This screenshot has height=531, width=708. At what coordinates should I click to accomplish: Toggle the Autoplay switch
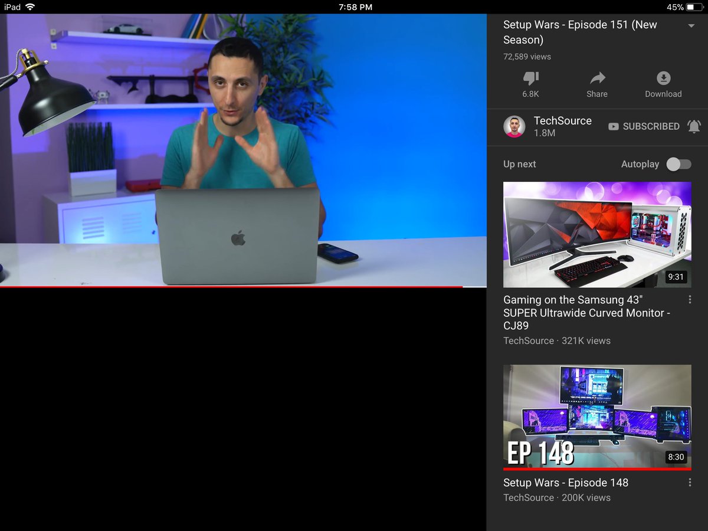pyautogui.click(x=678, y=164)
